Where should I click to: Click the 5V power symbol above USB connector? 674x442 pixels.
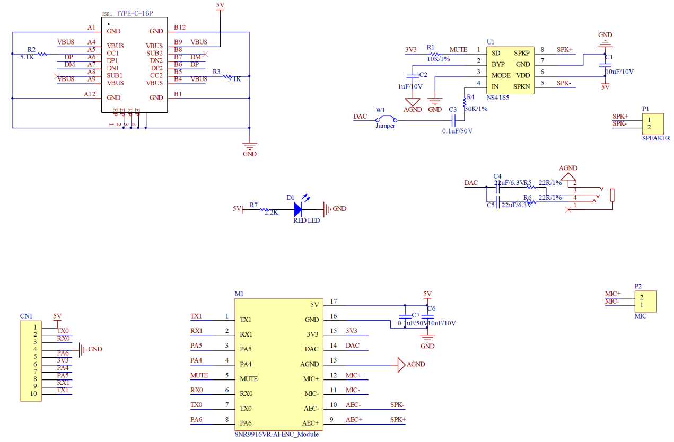[220, 7]
